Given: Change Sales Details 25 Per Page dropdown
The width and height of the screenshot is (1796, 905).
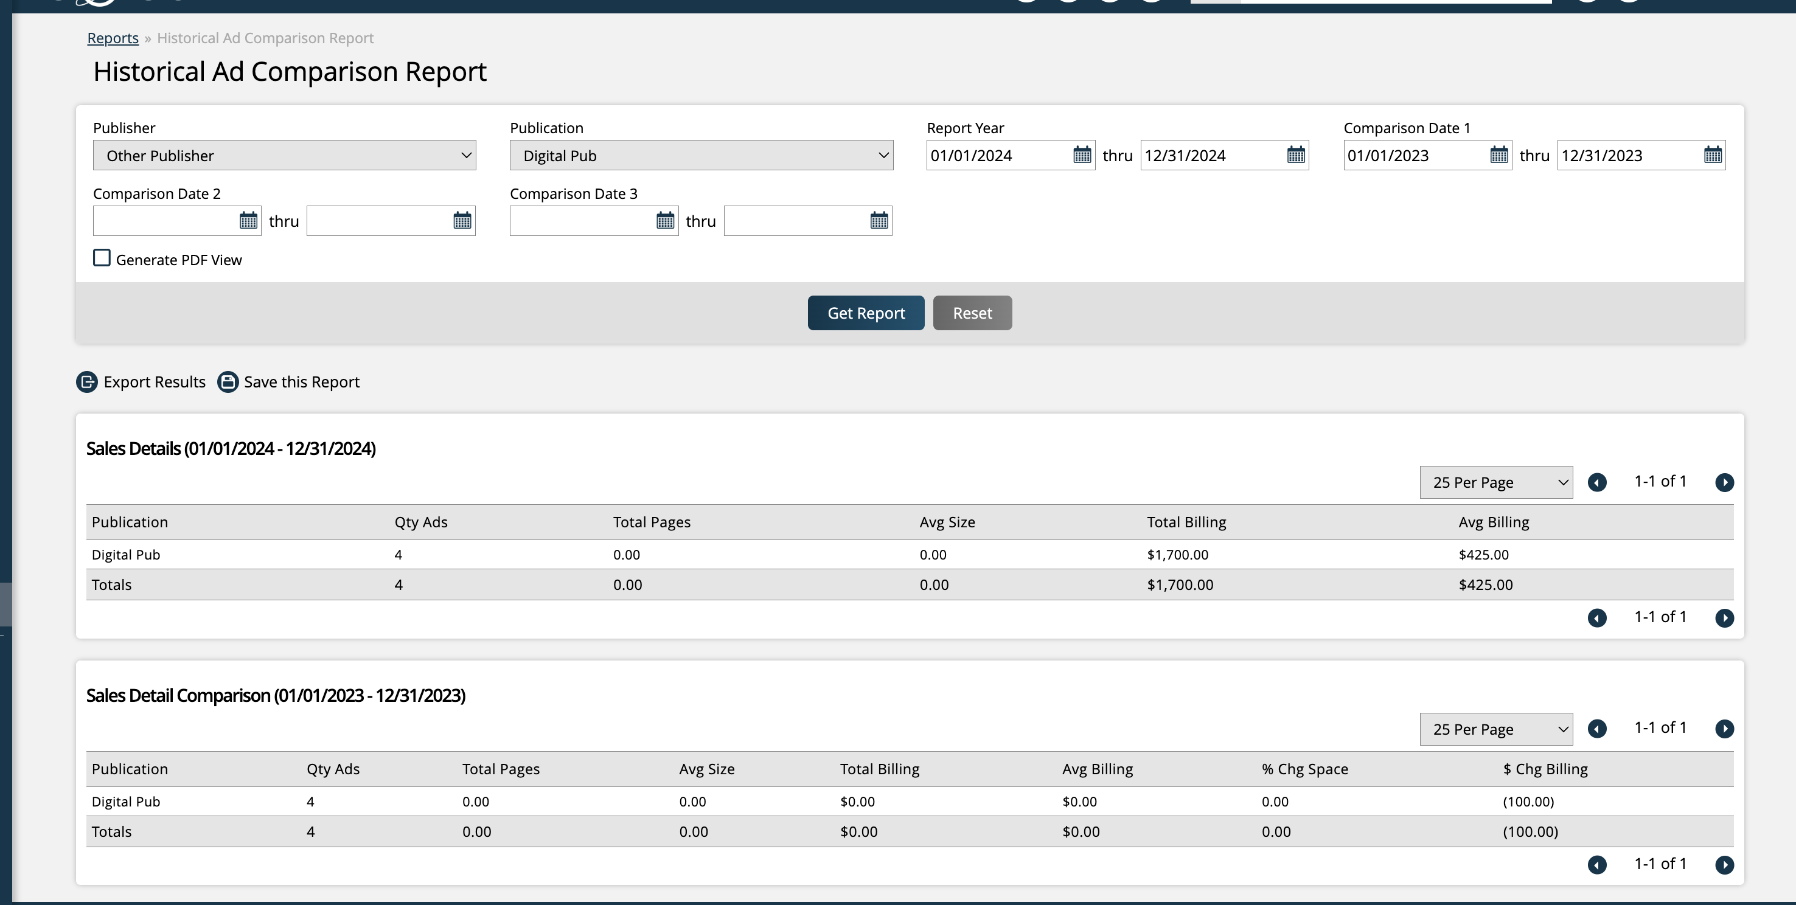Looking at the screenshot, I should [x=1495, y=482].
